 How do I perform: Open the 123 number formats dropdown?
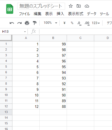pyautogui.click(x=96, y=23)
